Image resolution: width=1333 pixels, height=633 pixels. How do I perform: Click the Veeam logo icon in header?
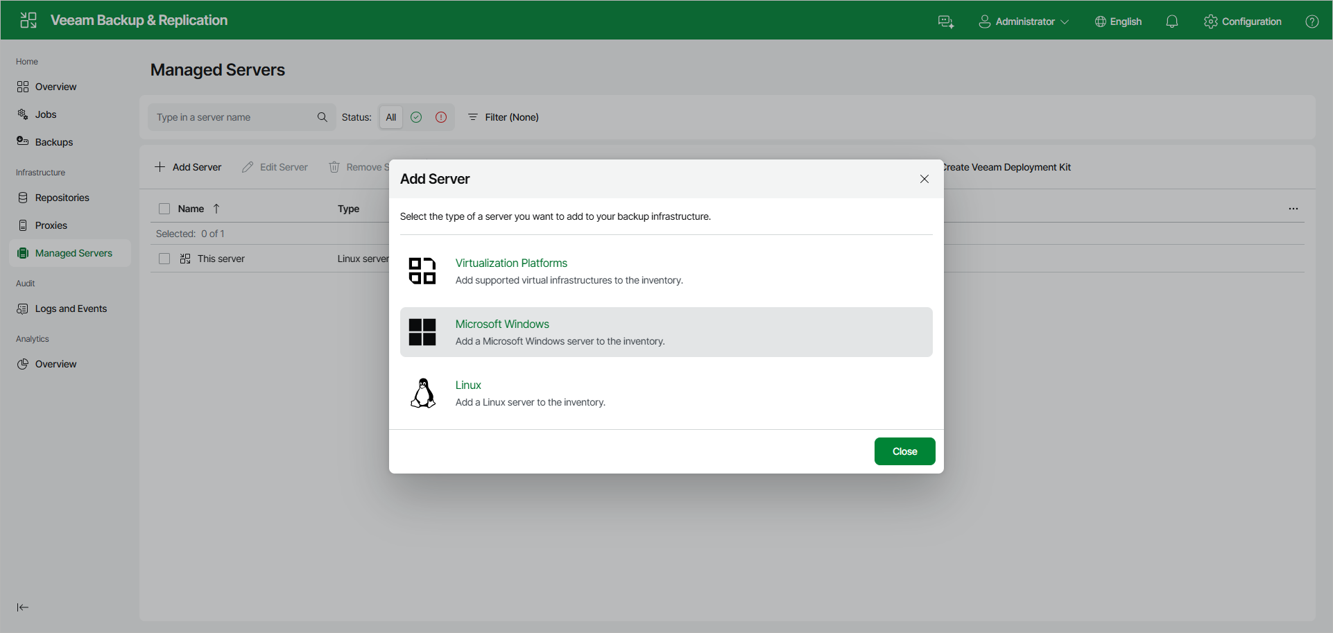[28, 20]
